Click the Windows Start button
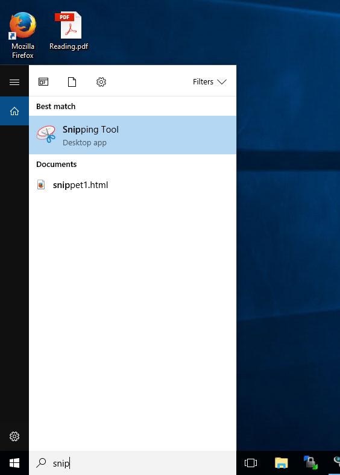This screenshot has height=475, width=340. (14, 463)
